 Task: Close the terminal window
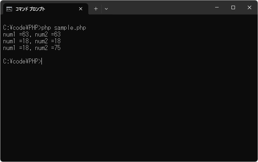[x=249, y=8]
